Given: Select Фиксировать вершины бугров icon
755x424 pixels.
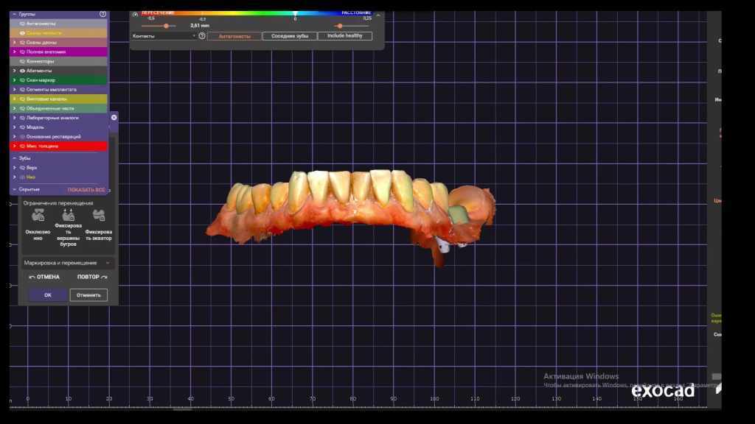Looking at the screenshot, I should tap(68, 216).
